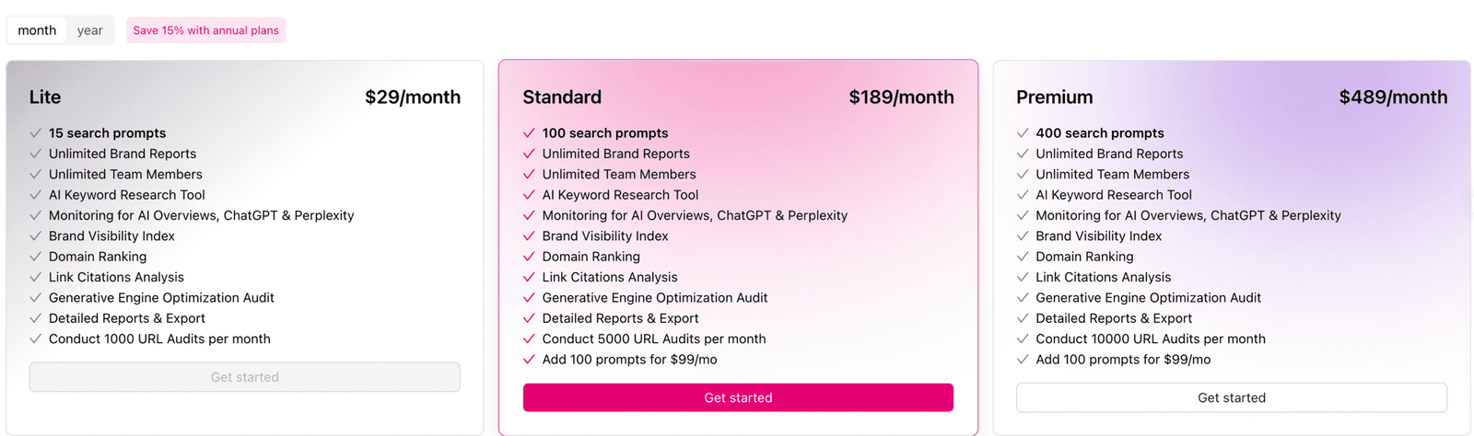This screenshot has height=436, width=1474.
Task: Click checkmark beside 400 search prompts
Action: pyautogui.click(x=1023, y=133)
